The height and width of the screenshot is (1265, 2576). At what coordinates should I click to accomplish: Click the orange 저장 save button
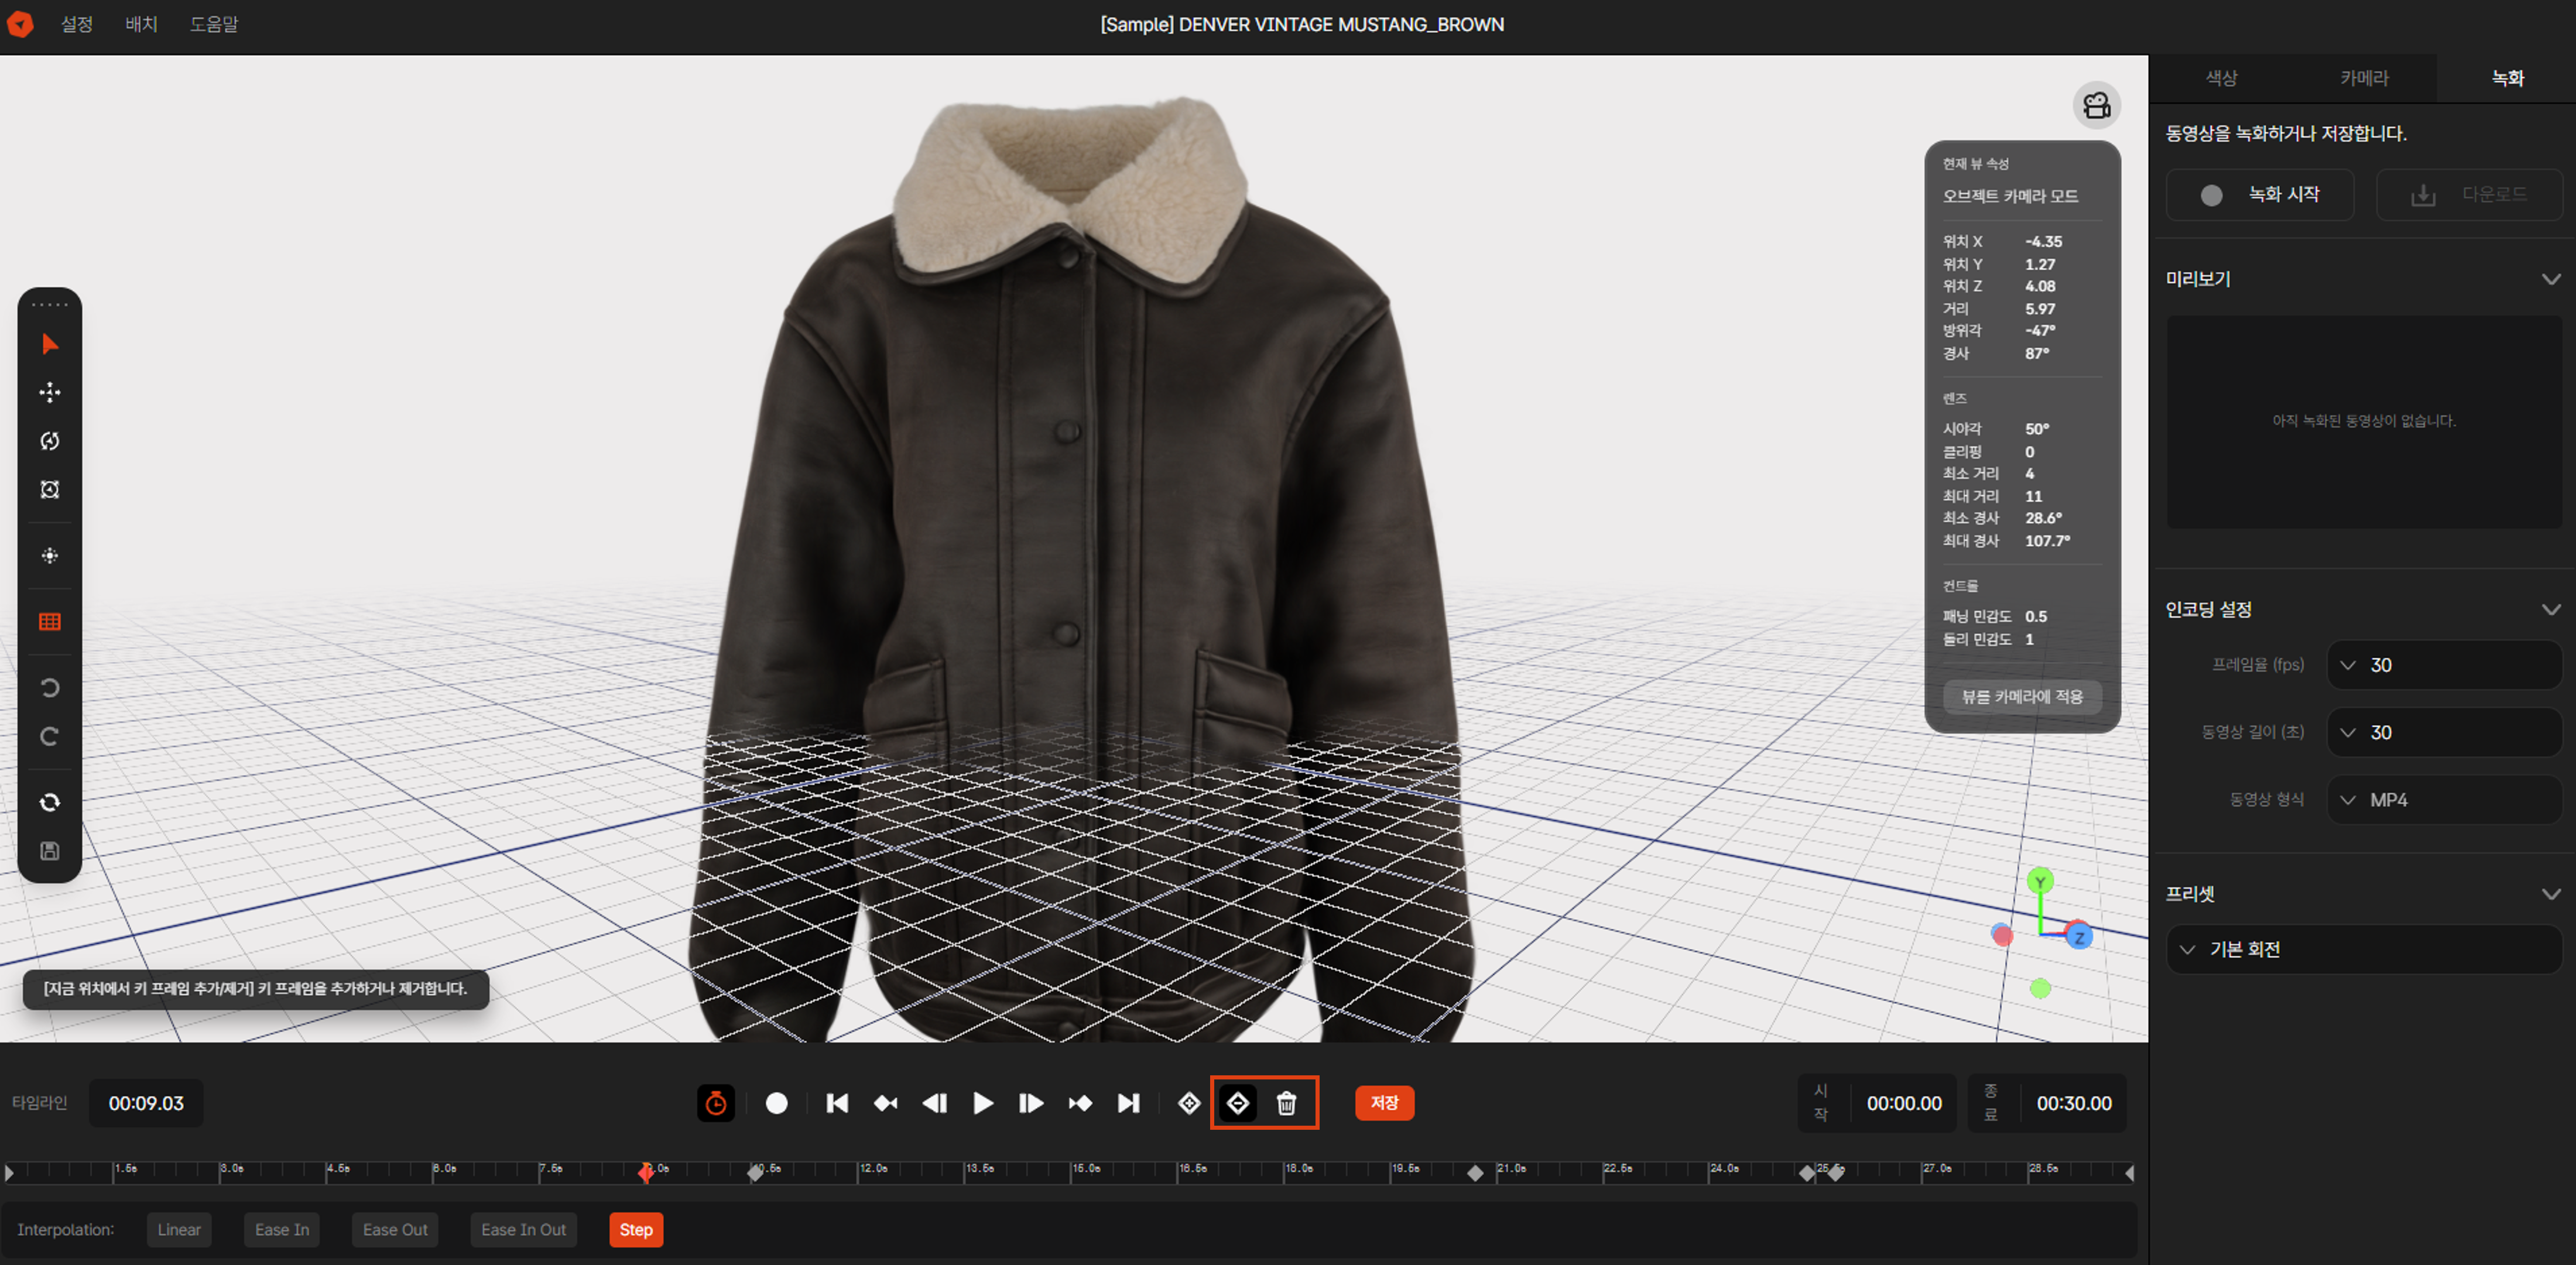pyautogui.click(x=1384, y=1103)
